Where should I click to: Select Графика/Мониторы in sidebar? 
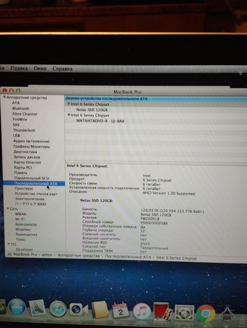point(31,146)
